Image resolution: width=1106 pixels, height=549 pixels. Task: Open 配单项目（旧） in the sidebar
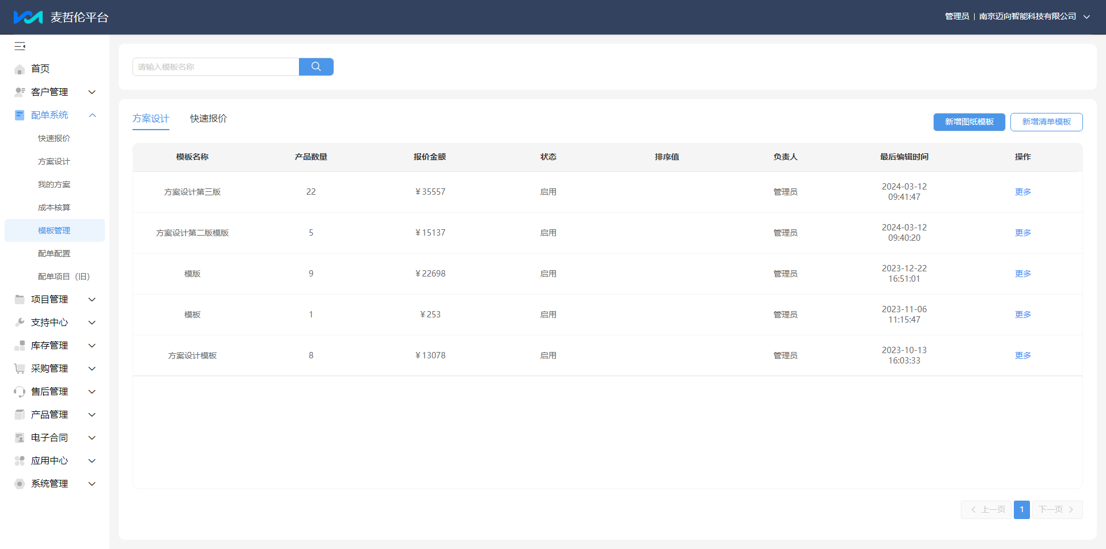pyautogui.click(x=64, y=277)
